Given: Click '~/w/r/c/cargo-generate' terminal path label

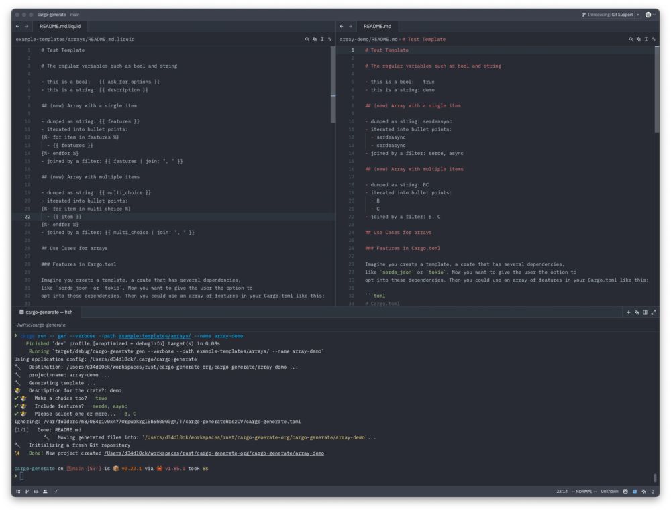Looking at the screenshot, I should 40,325.
